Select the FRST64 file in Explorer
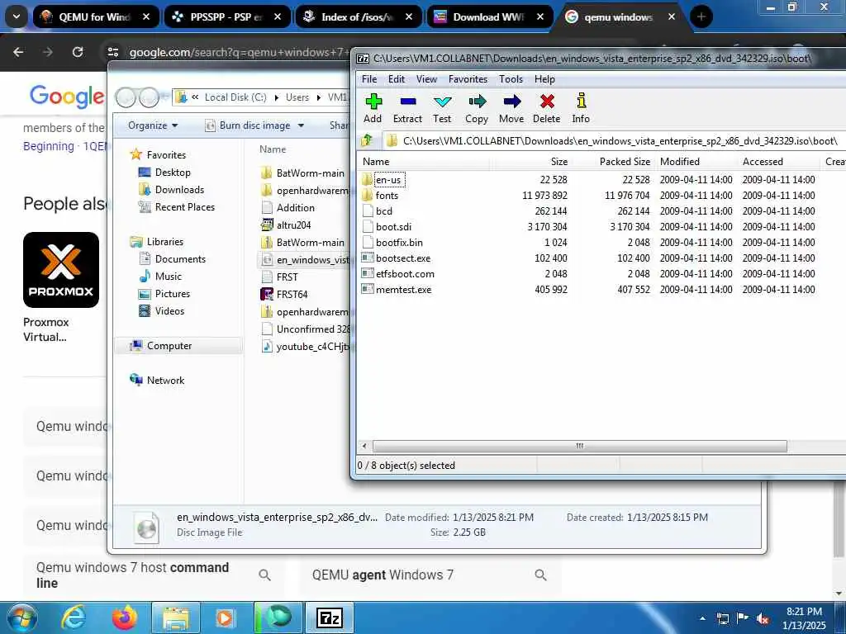846x634 pixels. (292, 295)
